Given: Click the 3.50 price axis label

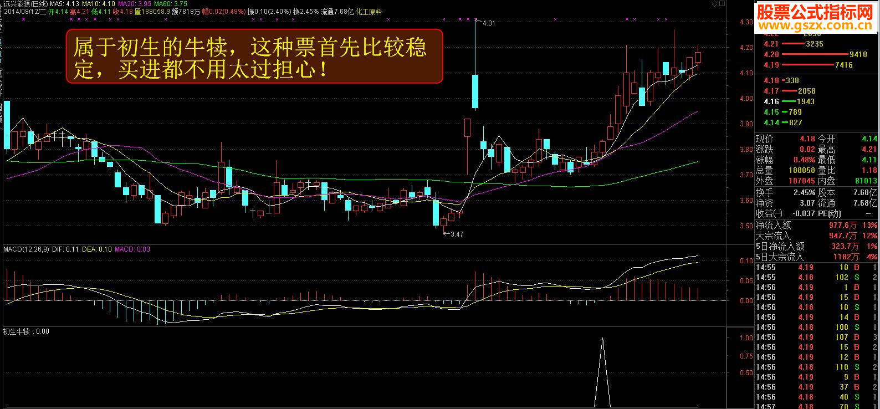Looking at the screenshot, I should click(x=746, y=226).
